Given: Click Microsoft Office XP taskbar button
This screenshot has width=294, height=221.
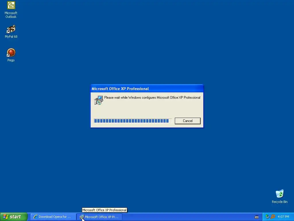Looking at the screenshot, I should point(99,217).
